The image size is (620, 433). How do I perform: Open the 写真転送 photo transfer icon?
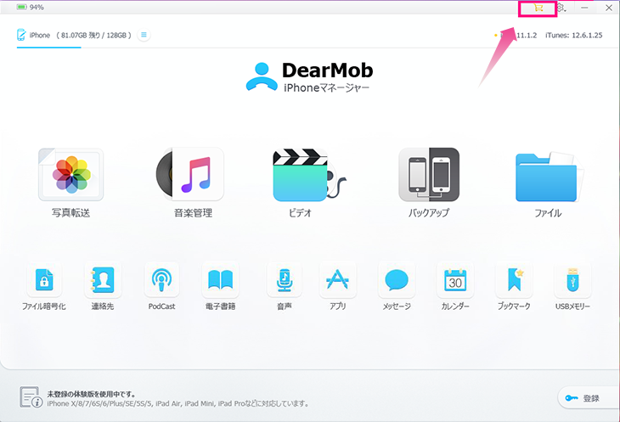tap(70, 174)
